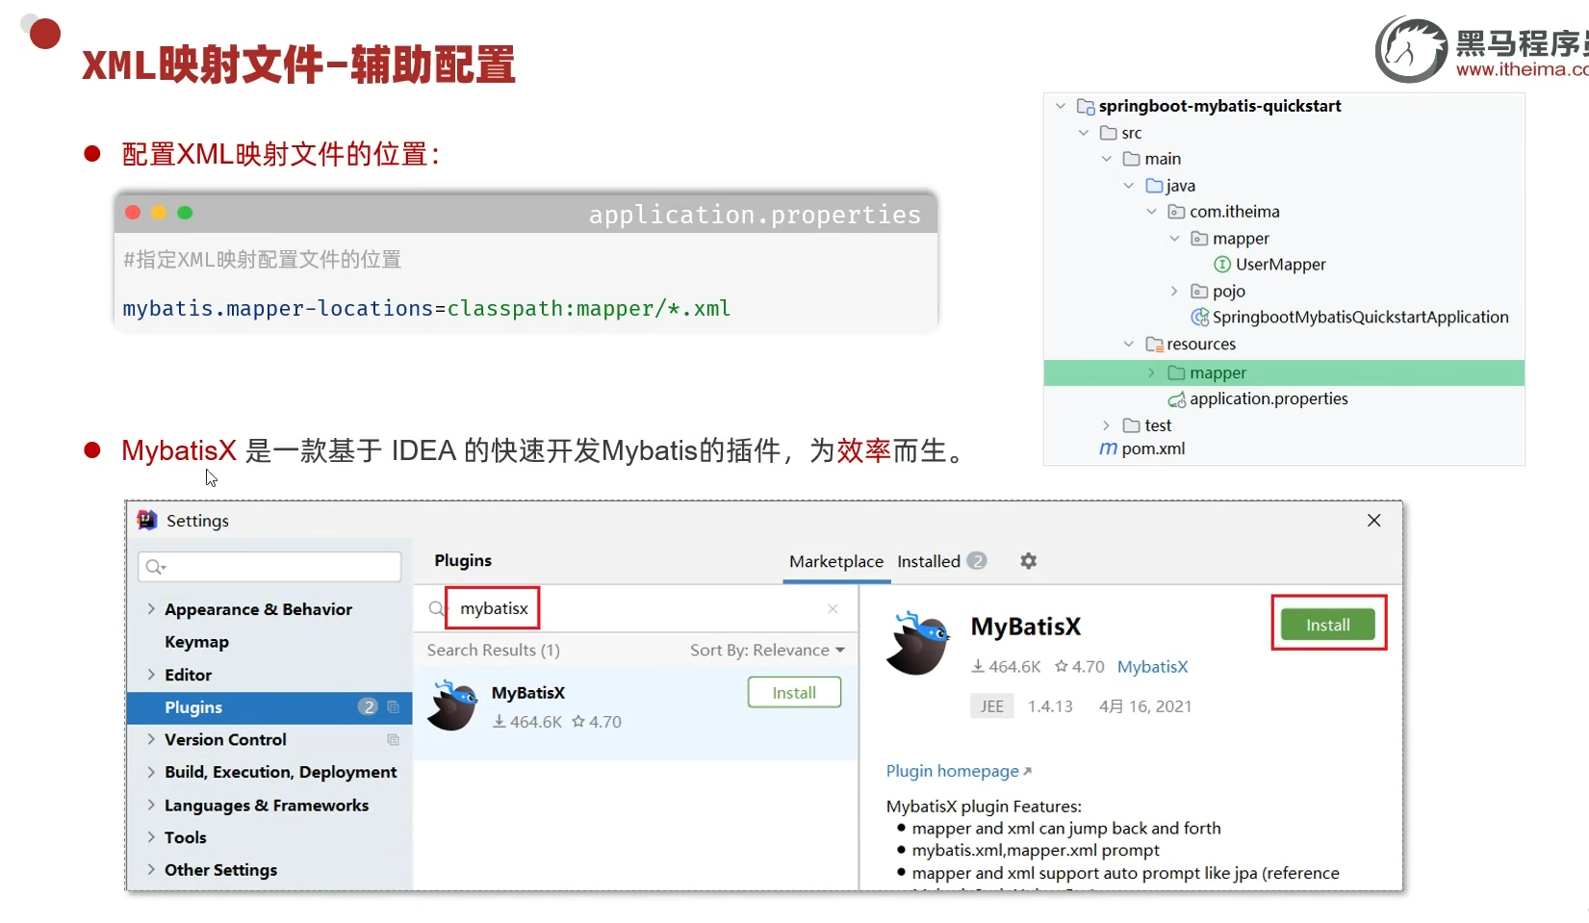Viewport: 1589px width, 923px height.
Task: Expand Build, Execution, Deployment section
Action: coord(151,772)
